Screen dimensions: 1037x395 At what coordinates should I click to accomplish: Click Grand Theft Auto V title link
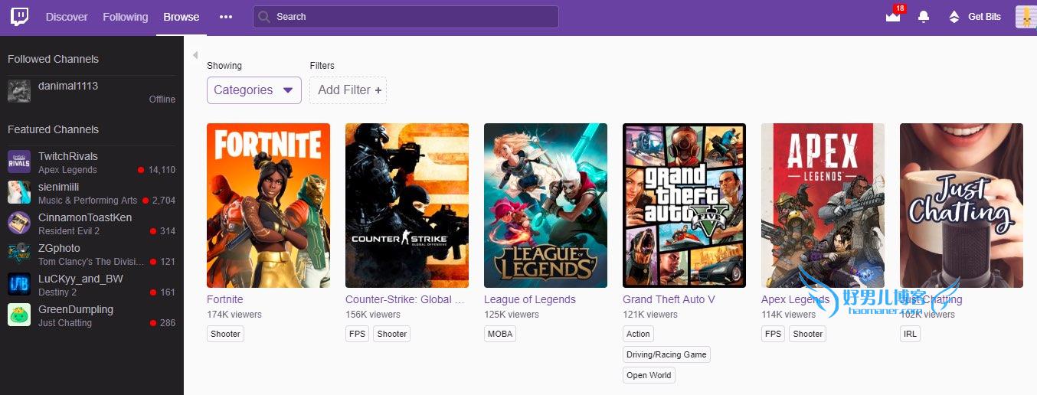[x=669, y=299]
